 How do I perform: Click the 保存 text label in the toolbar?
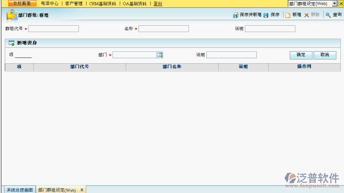[275, 15]
